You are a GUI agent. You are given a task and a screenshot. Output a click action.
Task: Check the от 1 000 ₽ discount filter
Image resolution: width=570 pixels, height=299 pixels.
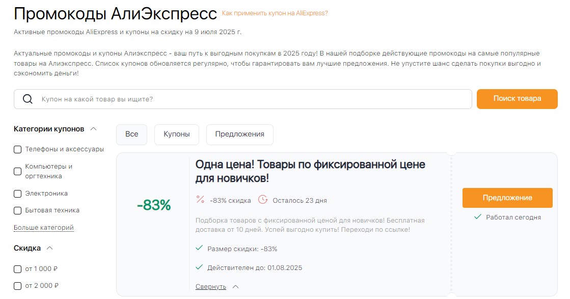coord(17,269)
